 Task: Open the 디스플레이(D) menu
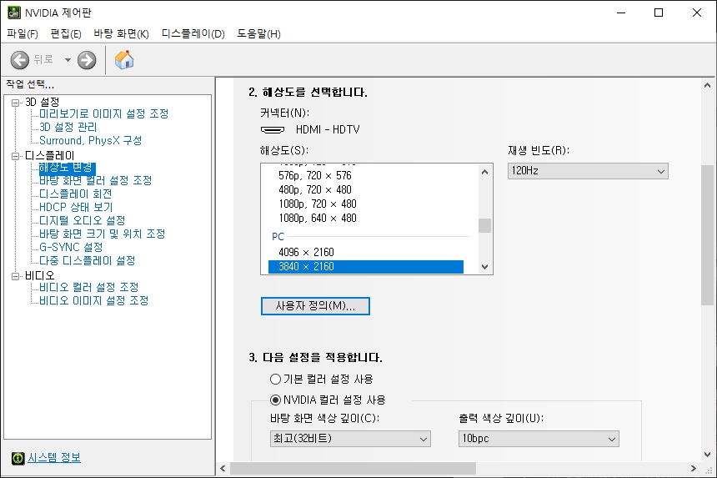[193, 34]
